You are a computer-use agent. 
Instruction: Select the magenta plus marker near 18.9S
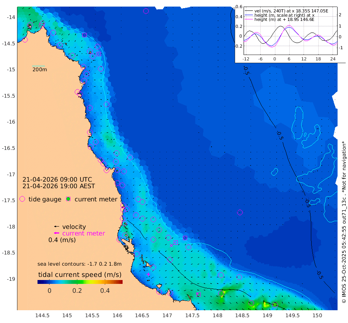coord(148,274)
